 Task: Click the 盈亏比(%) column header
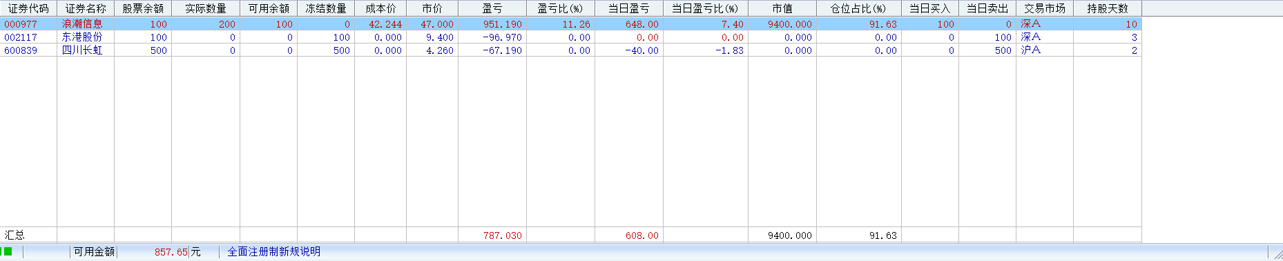coord(561,8)
